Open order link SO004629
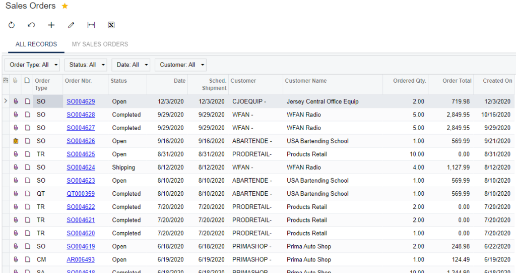This screenshot has height=273, width=516. coord(81,101)
